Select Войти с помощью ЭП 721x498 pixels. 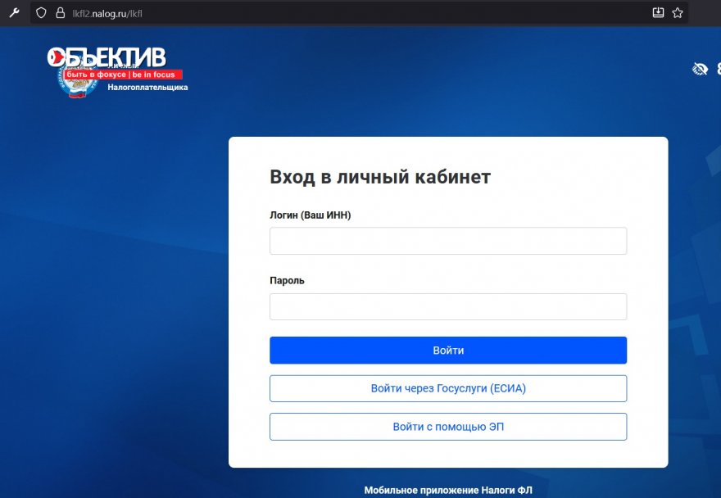[447, 427]
